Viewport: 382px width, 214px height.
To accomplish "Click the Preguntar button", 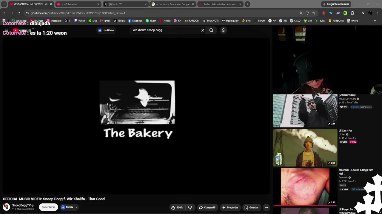I will click(x=230, y=207).
